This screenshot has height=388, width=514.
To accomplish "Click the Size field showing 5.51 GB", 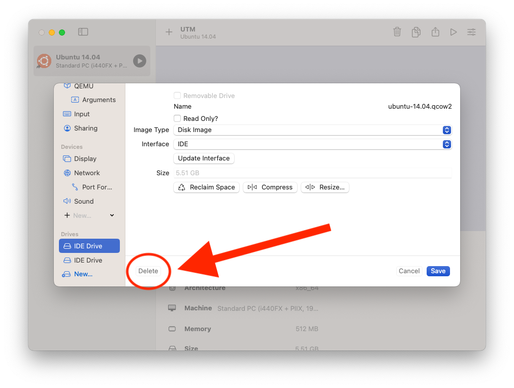I will (x=312, y=173).
